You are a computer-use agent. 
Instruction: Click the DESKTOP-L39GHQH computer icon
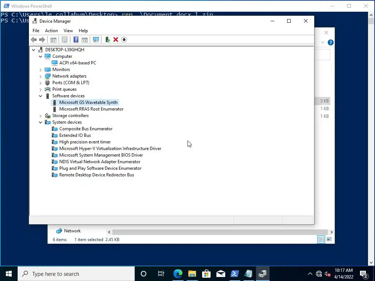(x=40, y=50)
